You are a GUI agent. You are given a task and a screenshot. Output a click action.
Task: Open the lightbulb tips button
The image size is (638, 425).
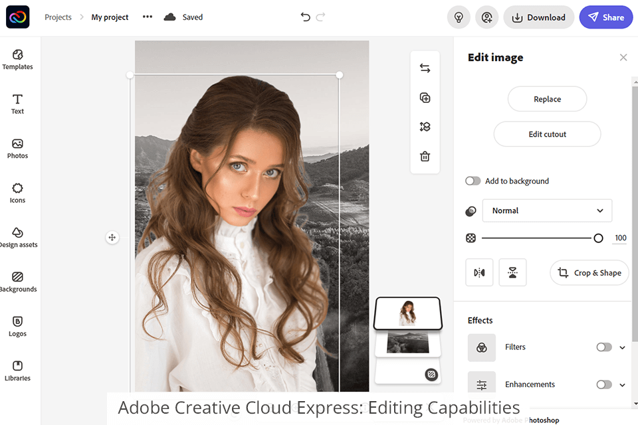(459, 17)
